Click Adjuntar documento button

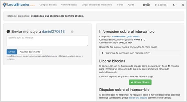coord(30,52)
